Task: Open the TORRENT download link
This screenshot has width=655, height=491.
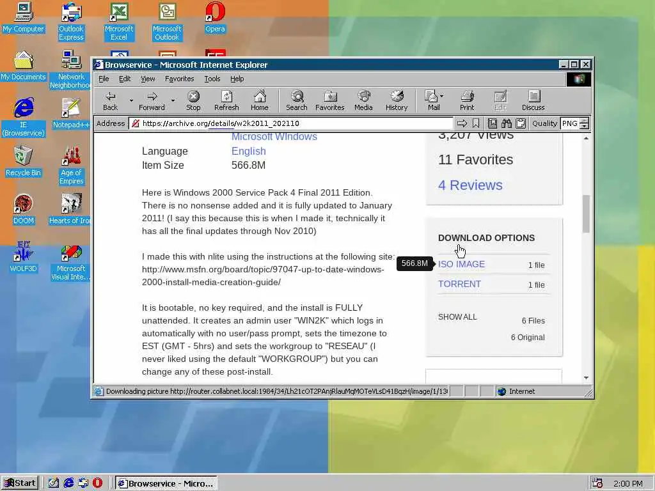Action: [x=459, y=284]
